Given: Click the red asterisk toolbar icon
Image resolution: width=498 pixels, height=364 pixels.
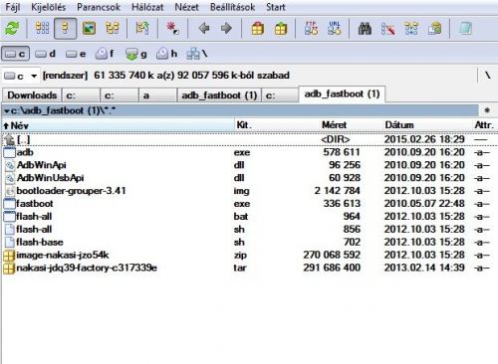Looking at the screenshot, I should [172, 28].
